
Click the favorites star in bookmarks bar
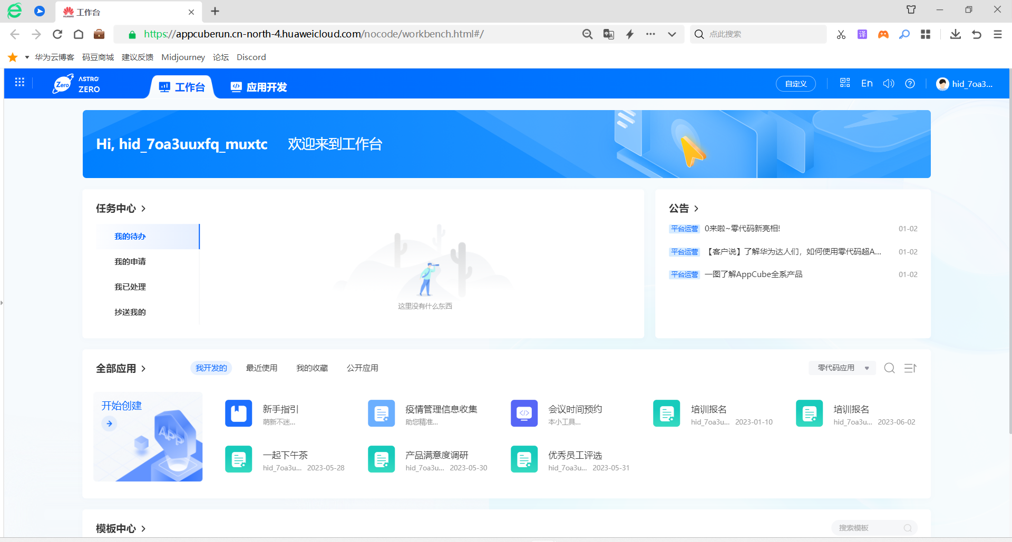(x=13, y=57)
